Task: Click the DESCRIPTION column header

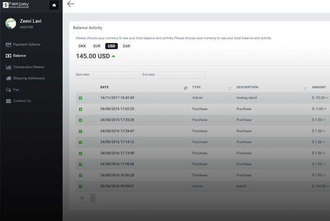Action: click(x=247, y=87)
